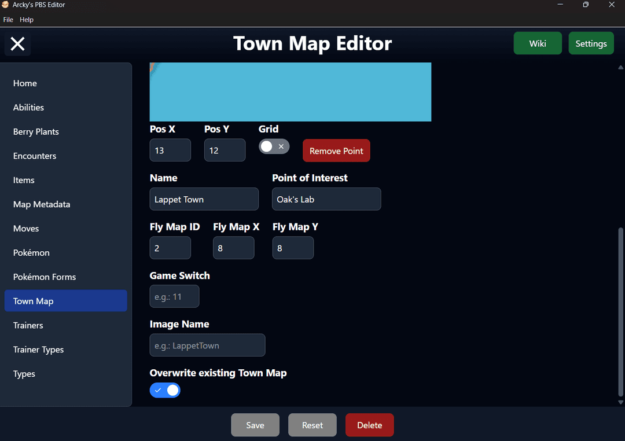Image resolution: width=625 pixels, height=441 pixels.
Task: Toggle the Grid switch on
Action: point(274,147)
